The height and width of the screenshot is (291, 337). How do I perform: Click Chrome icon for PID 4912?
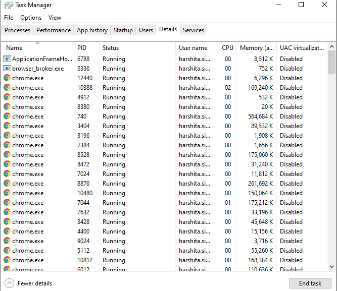(x=7, y=97)
